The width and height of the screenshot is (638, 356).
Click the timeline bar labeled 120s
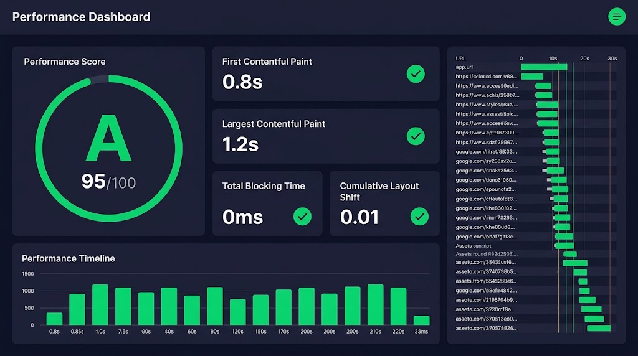click(x=238, y=312)
